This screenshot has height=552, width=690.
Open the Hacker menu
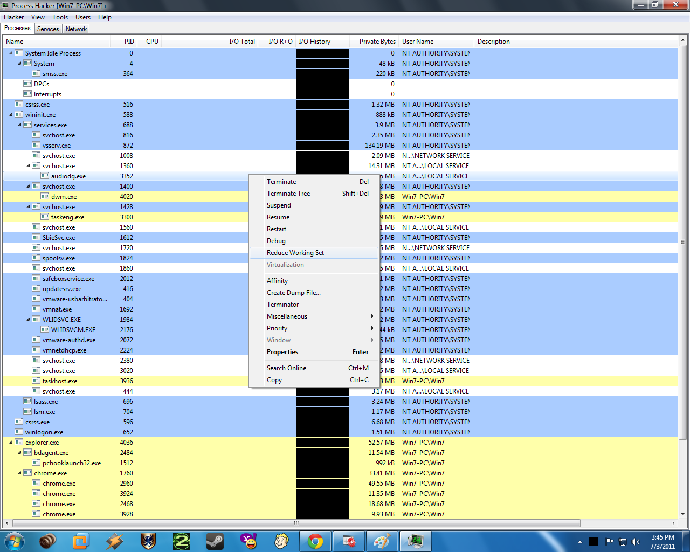click(x=13, y=17)
